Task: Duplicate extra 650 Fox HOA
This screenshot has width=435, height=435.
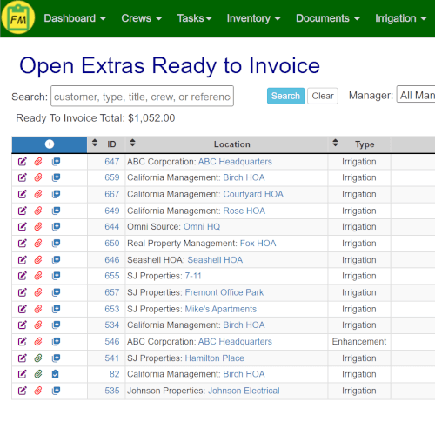Action: tap(56, 243)
